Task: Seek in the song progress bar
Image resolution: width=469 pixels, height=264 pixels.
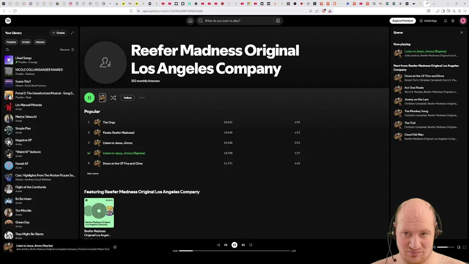Action: (x=234, y=251)
